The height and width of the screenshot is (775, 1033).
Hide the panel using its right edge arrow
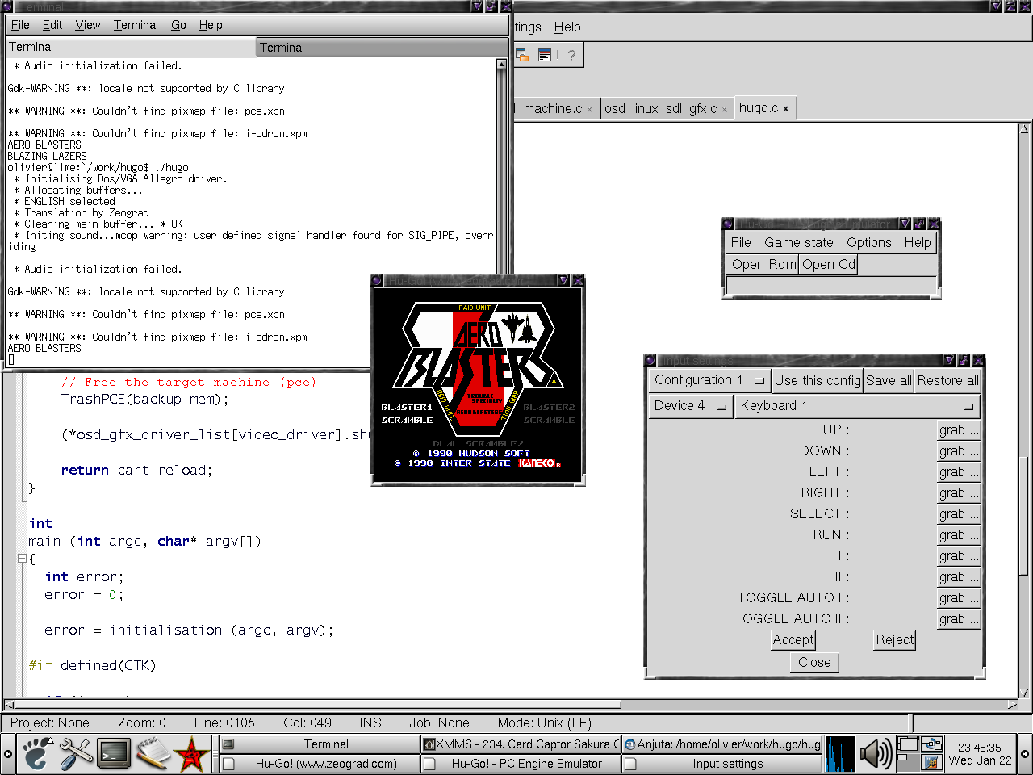(1025, 754)
